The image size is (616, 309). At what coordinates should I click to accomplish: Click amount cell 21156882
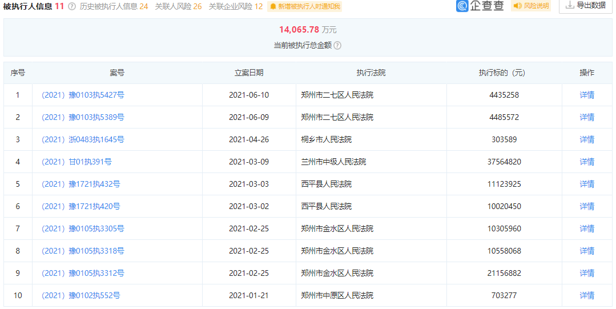(504, 273)
